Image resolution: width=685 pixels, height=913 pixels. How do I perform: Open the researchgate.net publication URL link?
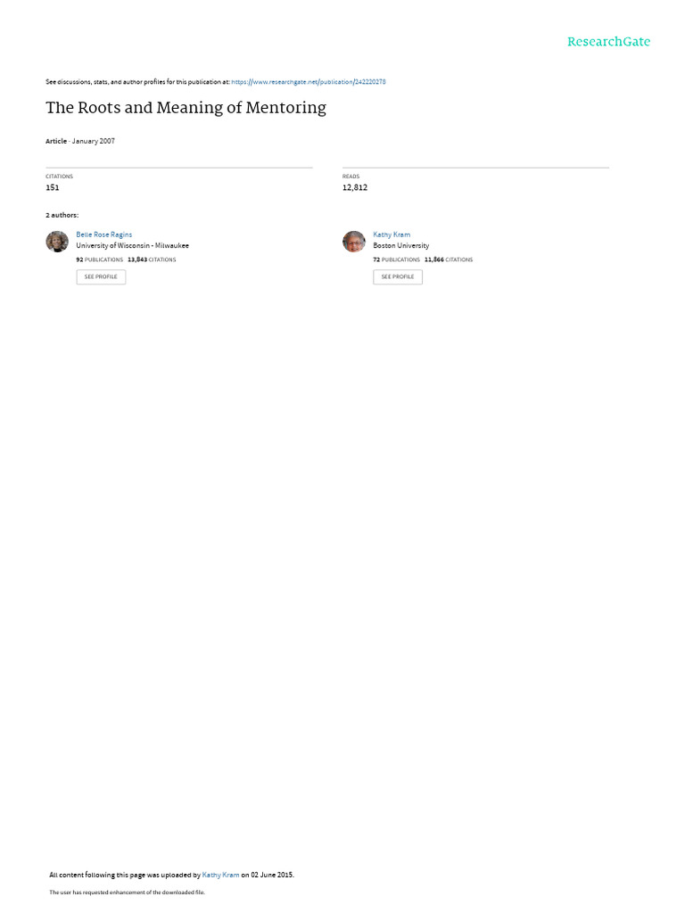tap(308, 82)
